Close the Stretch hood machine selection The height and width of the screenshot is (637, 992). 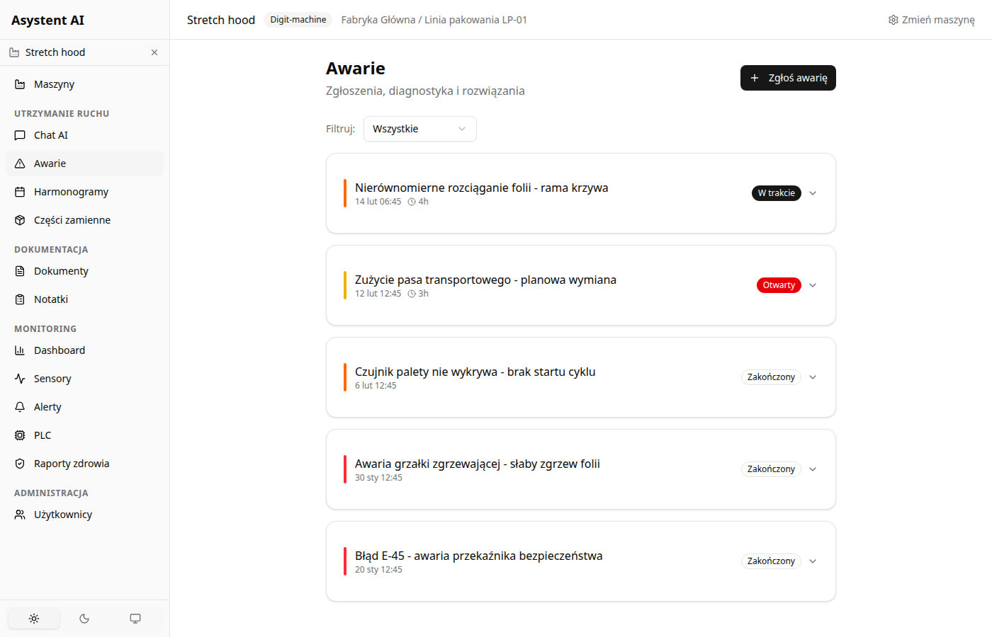154,52
